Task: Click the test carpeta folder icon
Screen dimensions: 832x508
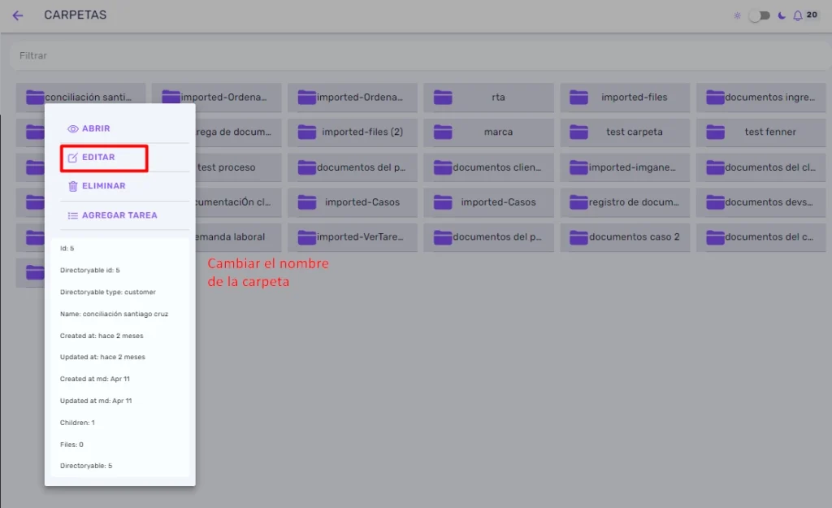Action: click(578, 132)
